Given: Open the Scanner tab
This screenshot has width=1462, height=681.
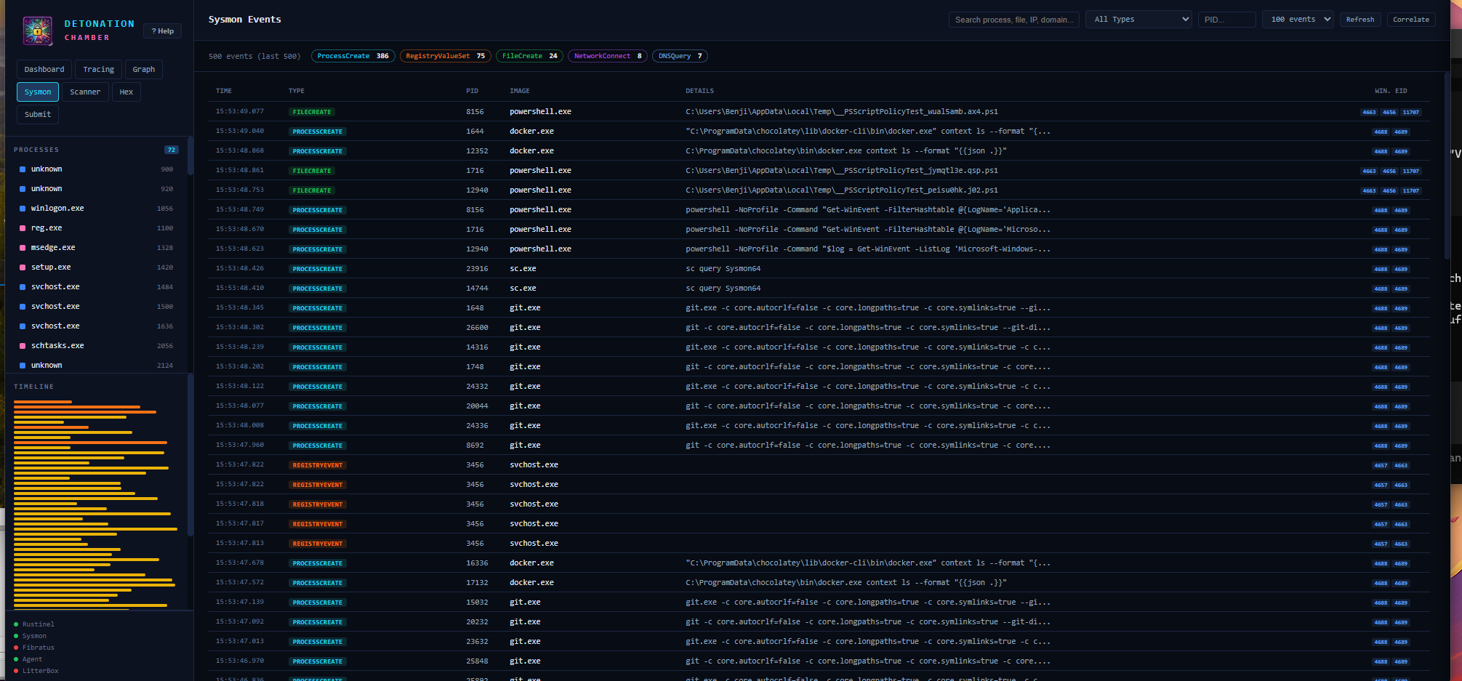Looking at the screenshot, I should 85,92.
